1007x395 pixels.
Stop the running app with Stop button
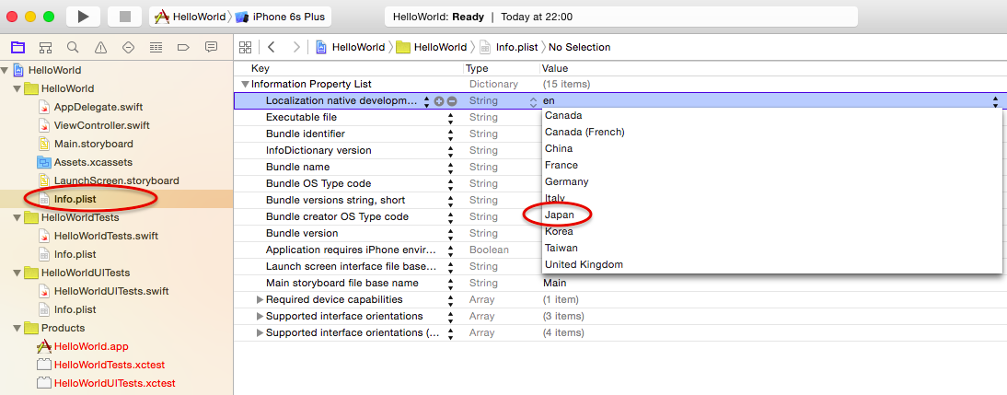pos(124,17)
